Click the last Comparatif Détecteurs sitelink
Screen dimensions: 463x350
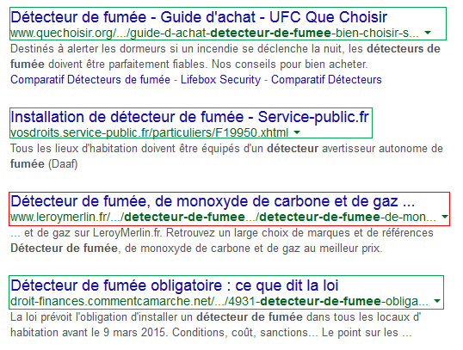point(326,80)
